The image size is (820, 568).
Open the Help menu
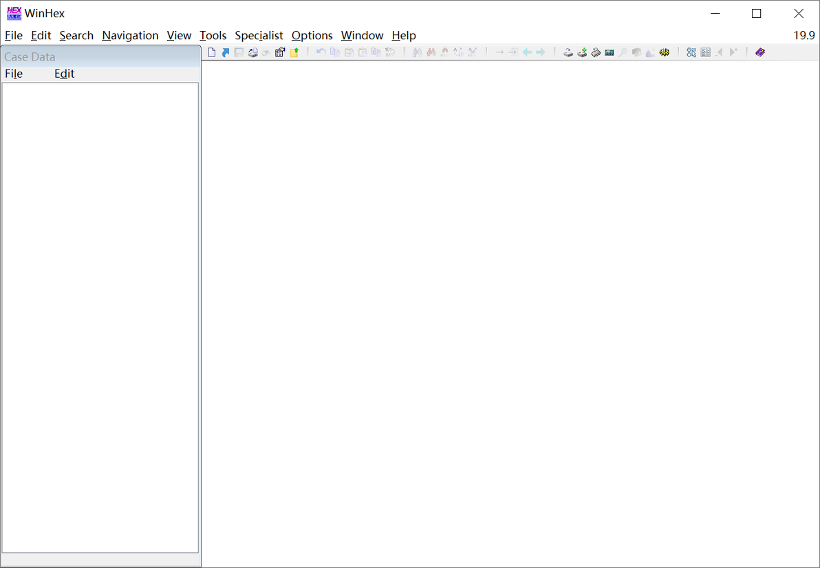tap(404, 36)
